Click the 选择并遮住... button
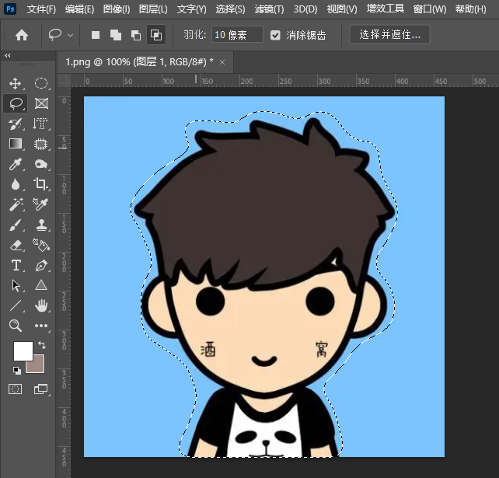Image resolution: width=499 pixels, height=478 pixels. coord(389,34)
